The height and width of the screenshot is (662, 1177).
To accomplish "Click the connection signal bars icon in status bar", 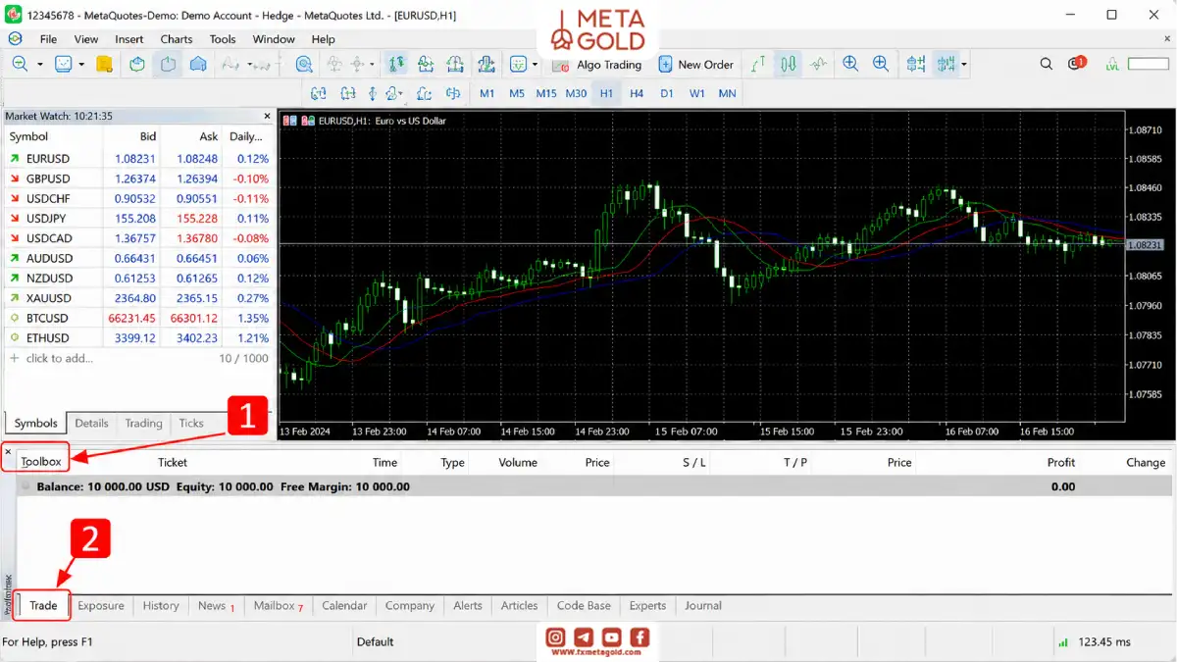I will pyautogui.click(x=1063, y=642).
